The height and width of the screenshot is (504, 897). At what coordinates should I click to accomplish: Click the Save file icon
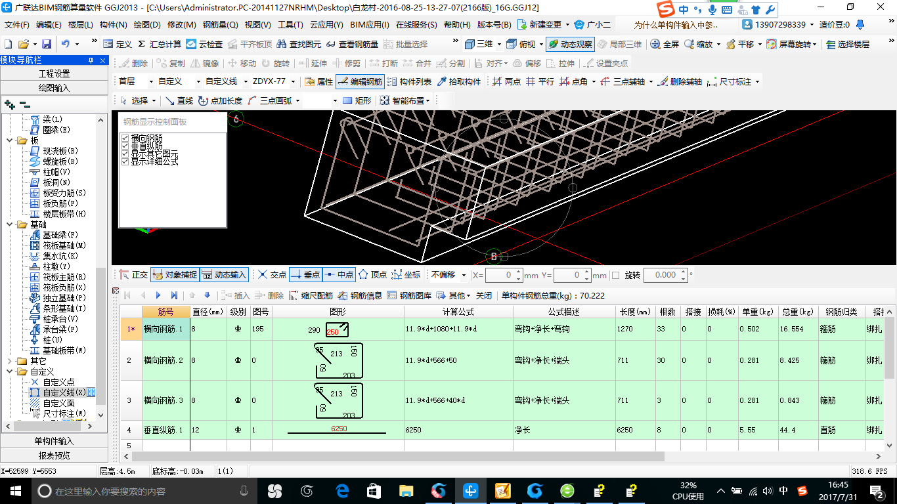click(x=47, y=44)
